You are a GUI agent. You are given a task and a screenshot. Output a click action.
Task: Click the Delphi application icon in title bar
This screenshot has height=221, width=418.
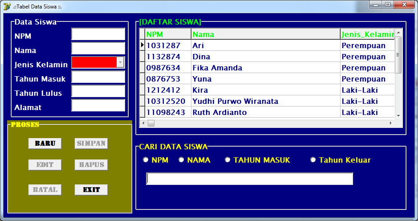[7, 6]
